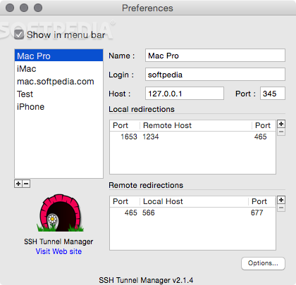
Task: Toggle the Show in menu bar checkbox
Action: tap(19, 34)
